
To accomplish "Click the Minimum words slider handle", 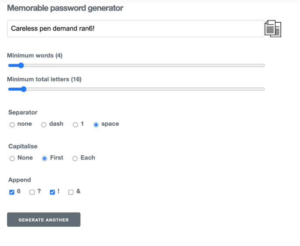I will click(21, 66).
